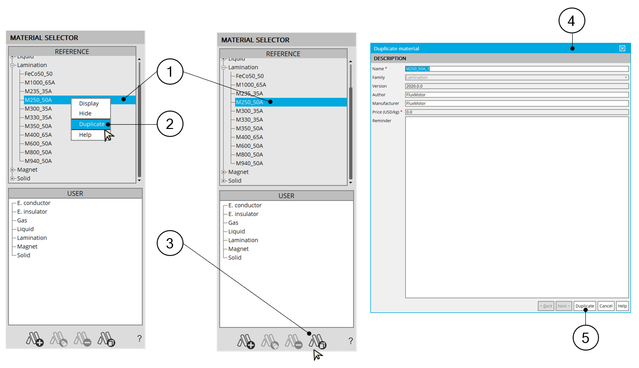The image size is (639, 368).
Task: Click the Name input field in dialog
Action: tap(518, 69)
